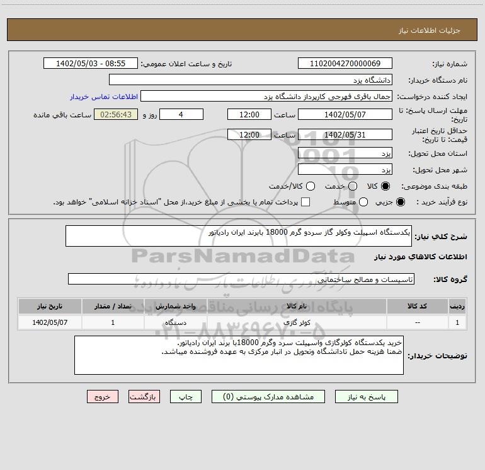Click the شهر محل تحویل field یزد
Viewport: 485px width, 470px height.
pos(345,169)
